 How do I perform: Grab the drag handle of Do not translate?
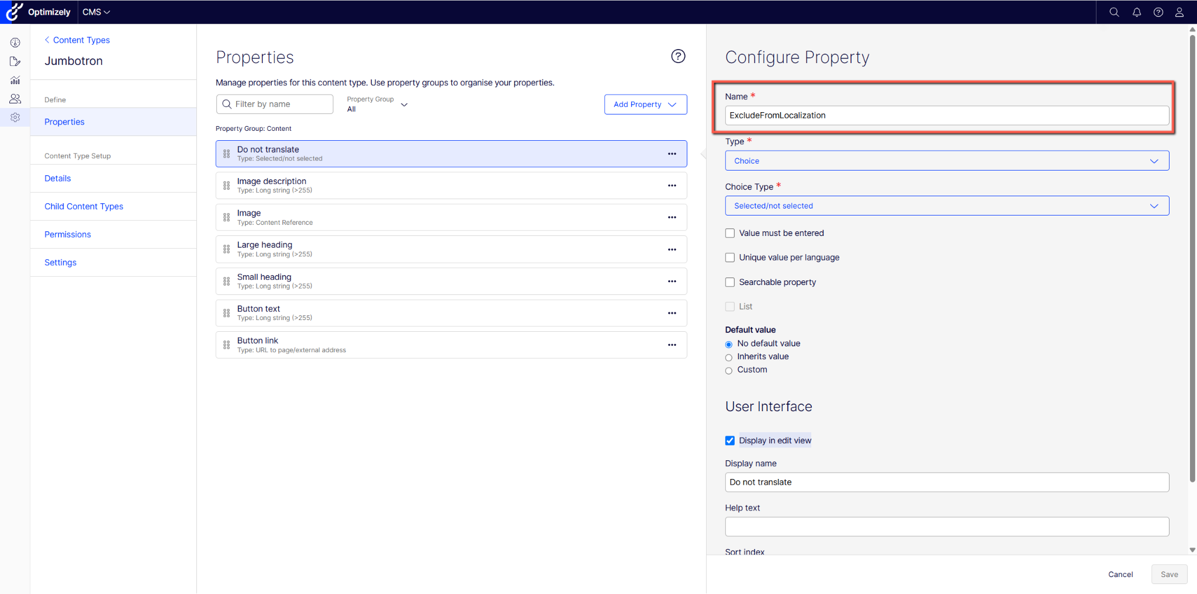pos(226,154)
